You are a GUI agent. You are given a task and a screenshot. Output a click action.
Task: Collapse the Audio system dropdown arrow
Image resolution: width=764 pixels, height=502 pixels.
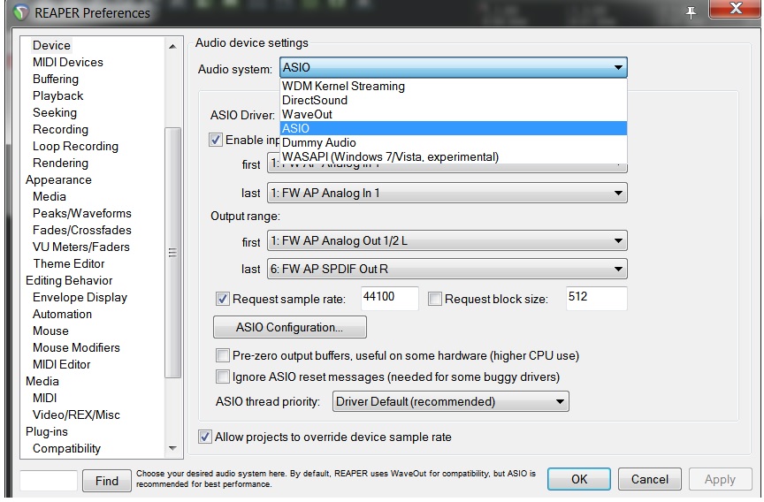[x=618, y=67]
